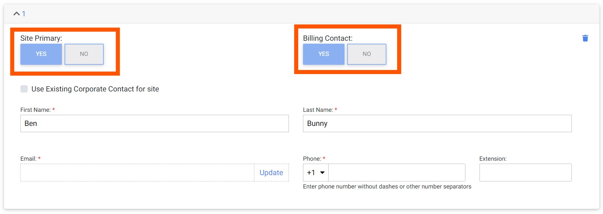603x214 pixels.
Task: Choose NO for Billing Contact
Action: (x=366, y=54)
